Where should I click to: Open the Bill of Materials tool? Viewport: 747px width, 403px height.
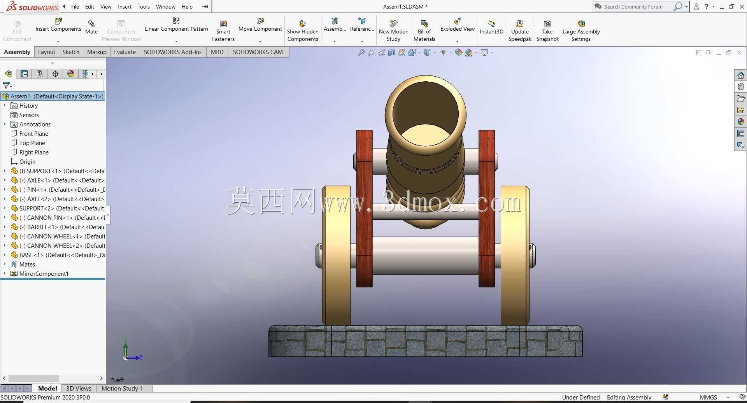(x=424, y=31)
